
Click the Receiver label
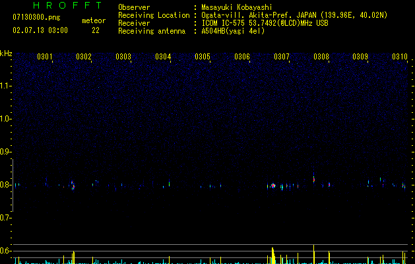(134, 23)
